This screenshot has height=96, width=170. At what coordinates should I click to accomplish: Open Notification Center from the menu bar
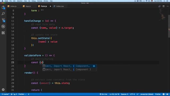pos(167,1)
